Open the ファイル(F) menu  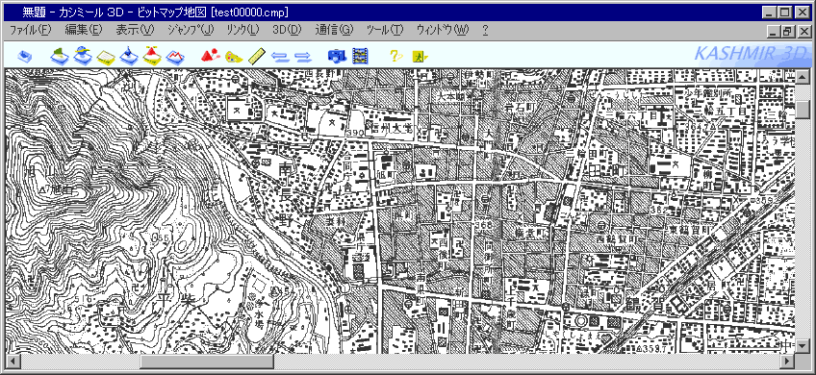click(x=30, y=30)
